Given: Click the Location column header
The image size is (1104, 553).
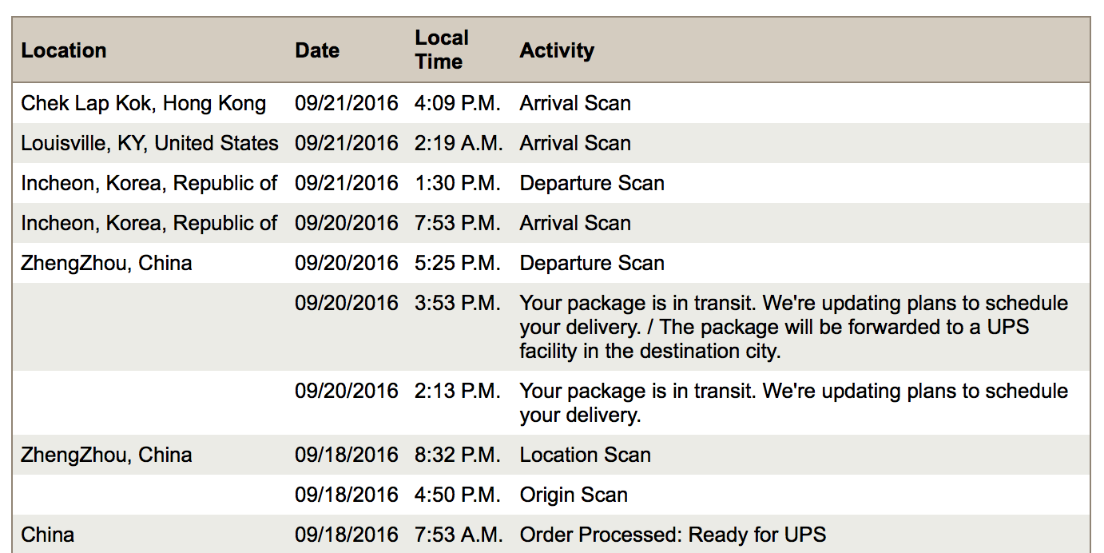Looking at the screenshot, I should point(64,50).
